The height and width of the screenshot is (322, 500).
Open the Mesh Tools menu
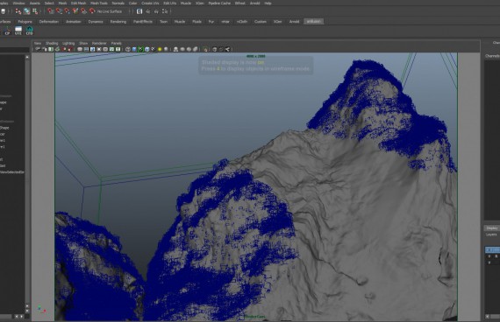click(99, 3)
